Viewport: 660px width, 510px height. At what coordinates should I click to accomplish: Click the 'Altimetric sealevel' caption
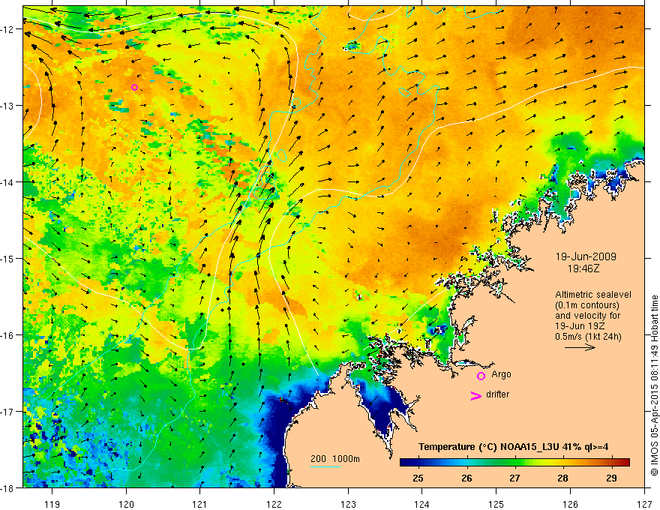coord(593,295)
